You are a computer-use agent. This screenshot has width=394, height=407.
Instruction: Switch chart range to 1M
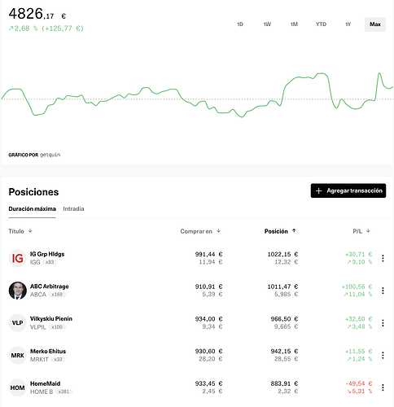pyautogui.click(x=294, y=24)
